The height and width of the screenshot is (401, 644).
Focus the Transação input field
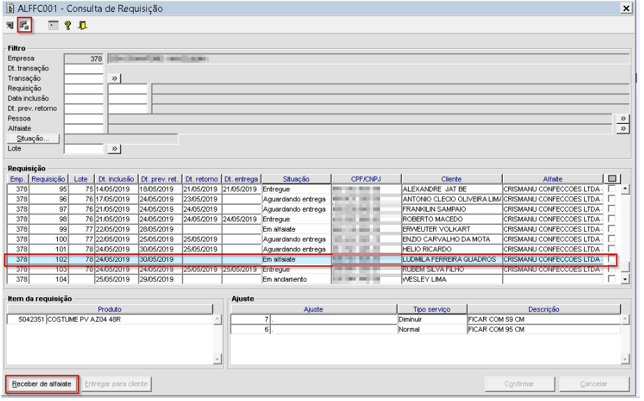(x=84, y=78)
